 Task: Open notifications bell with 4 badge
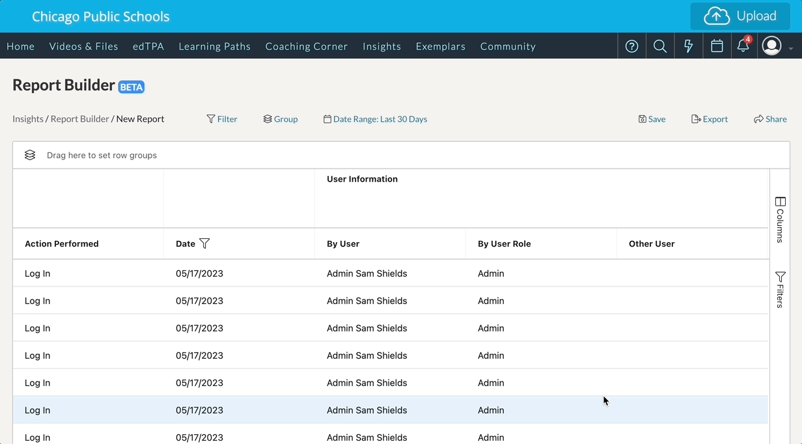tap(743, 46)
